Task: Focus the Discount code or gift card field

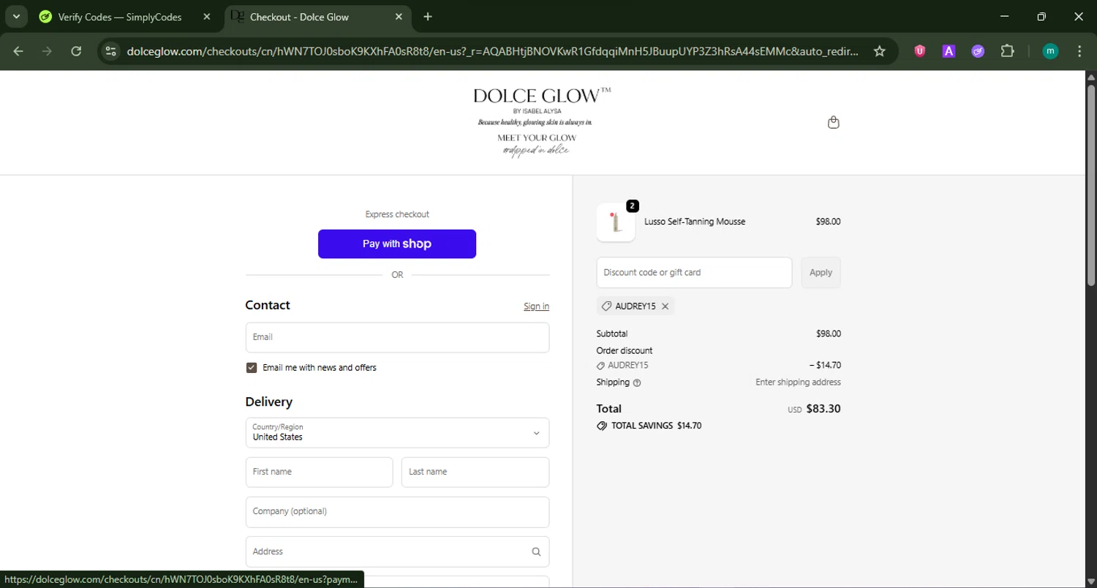Action: tap(694, 272)
